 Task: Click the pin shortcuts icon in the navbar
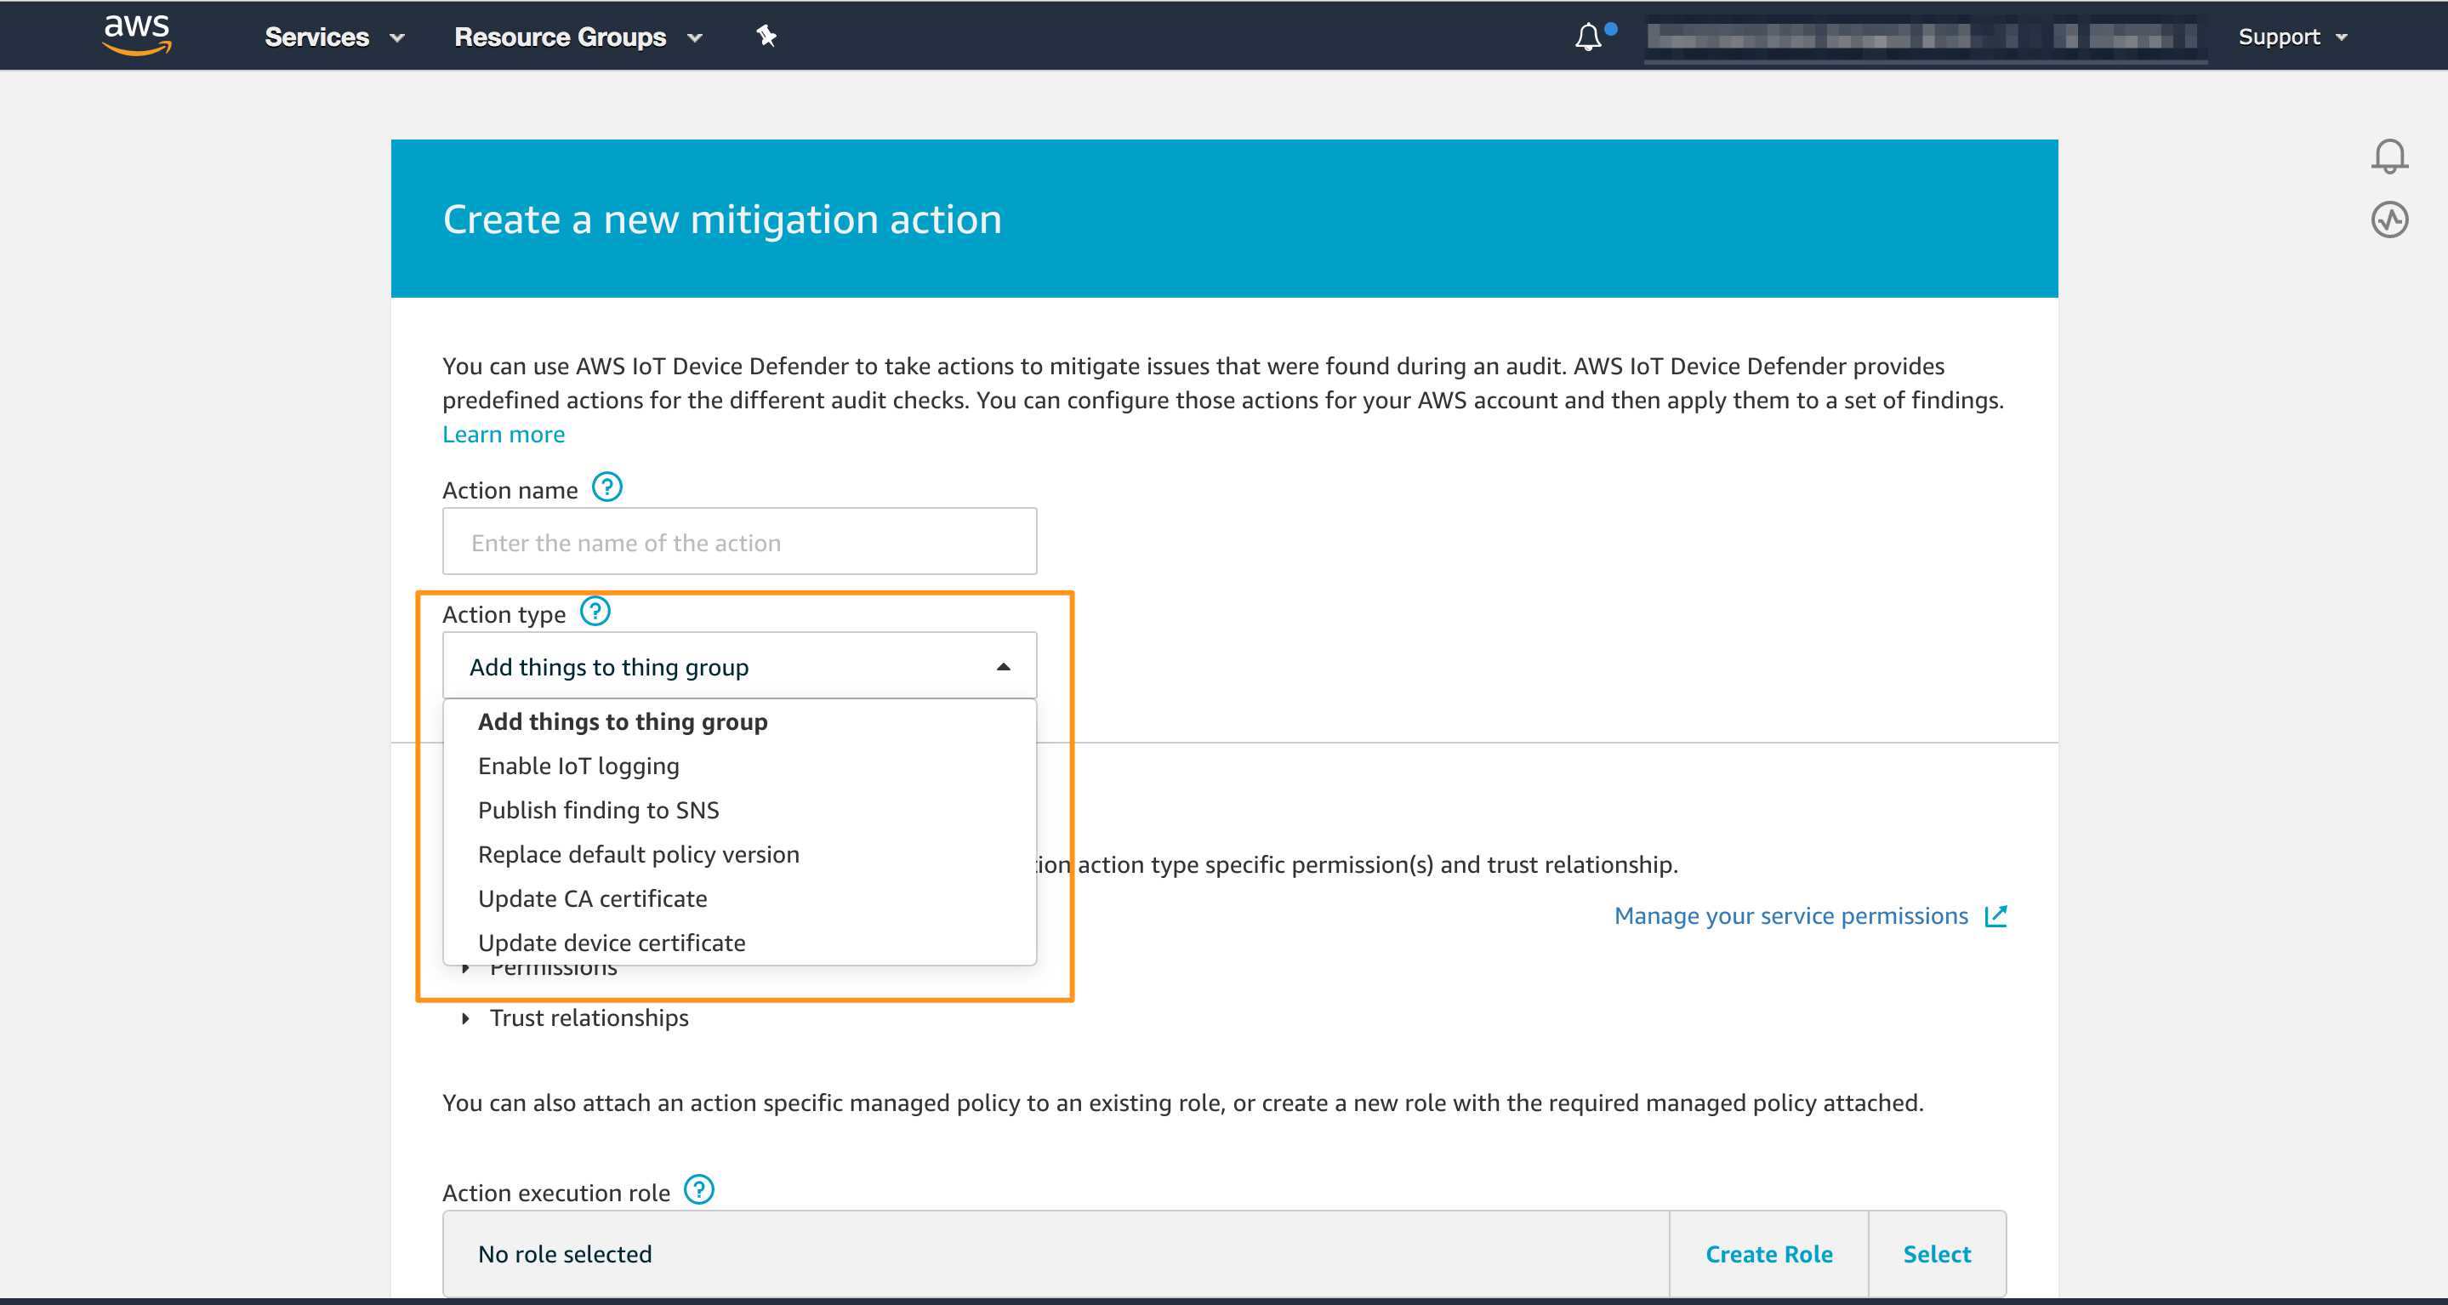(766, 36)
